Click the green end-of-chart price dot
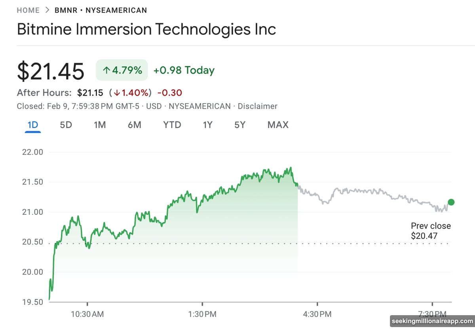Image resolution: width=475 pixels, height=331 pixels. tap(451, 202)
